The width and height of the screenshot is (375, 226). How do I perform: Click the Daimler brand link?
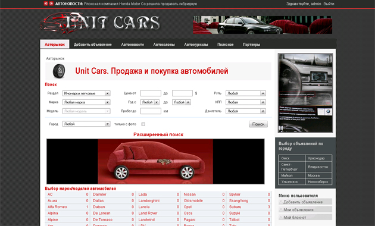(99, 194)
